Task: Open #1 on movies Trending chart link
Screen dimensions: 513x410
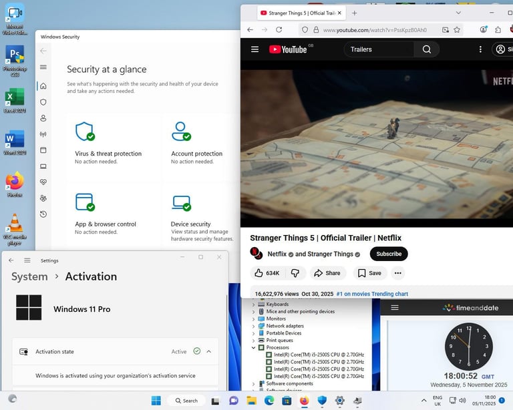Action: pos(372,294)
